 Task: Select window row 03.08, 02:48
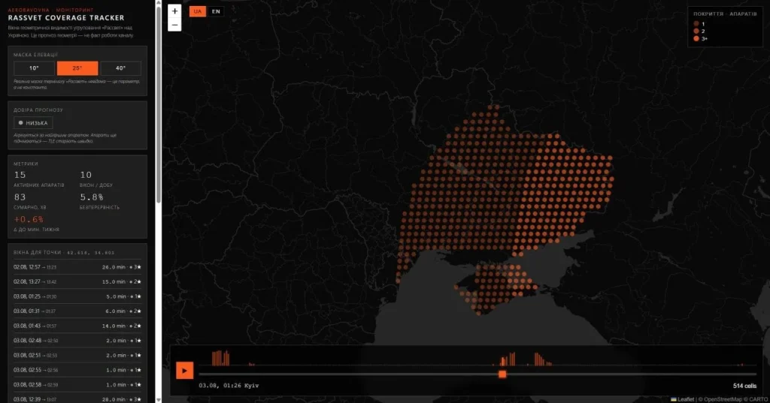tap(77, 341)
